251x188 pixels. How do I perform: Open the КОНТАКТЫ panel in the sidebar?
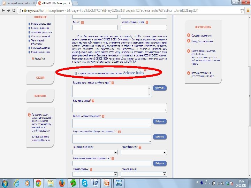[x=40, y=96]
